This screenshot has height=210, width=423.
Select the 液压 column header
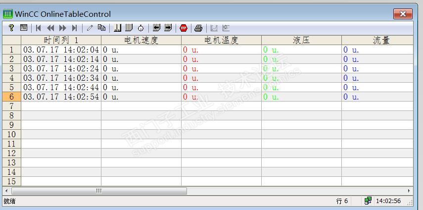(301, 40)
